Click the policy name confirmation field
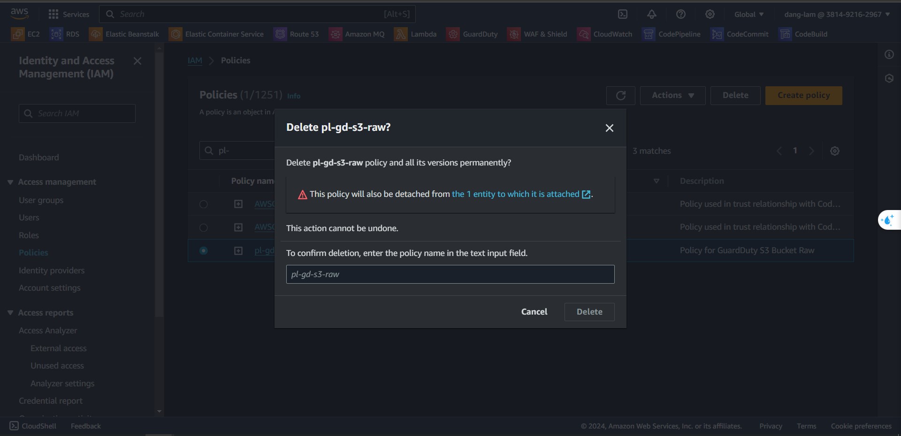The image size is (901, 436). click(x=450, y=274)
